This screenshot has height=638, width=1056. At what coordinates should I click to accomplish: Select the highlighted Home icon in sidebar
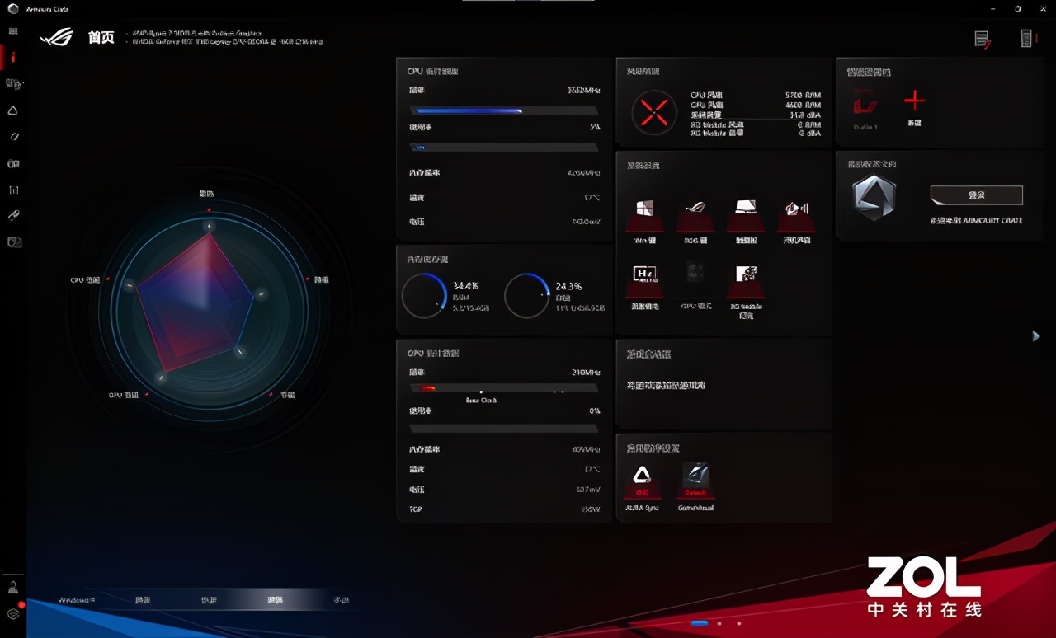(x=13, y=57)
